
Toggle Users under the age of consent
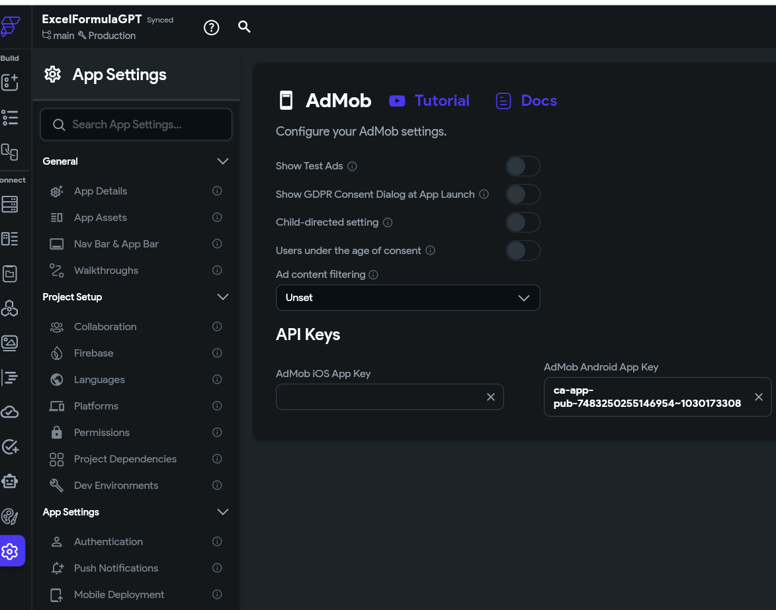tap(523, 251)
